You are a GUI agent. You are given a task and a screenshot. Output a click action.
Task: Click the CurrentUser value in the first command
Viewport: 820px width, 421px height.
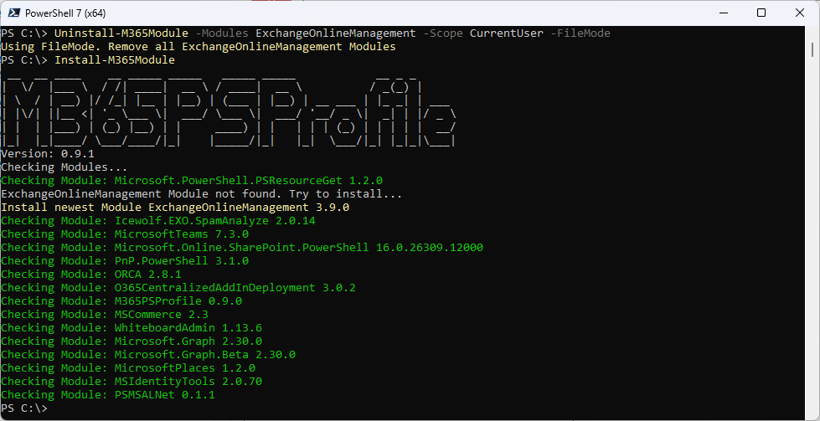point(507,33)
